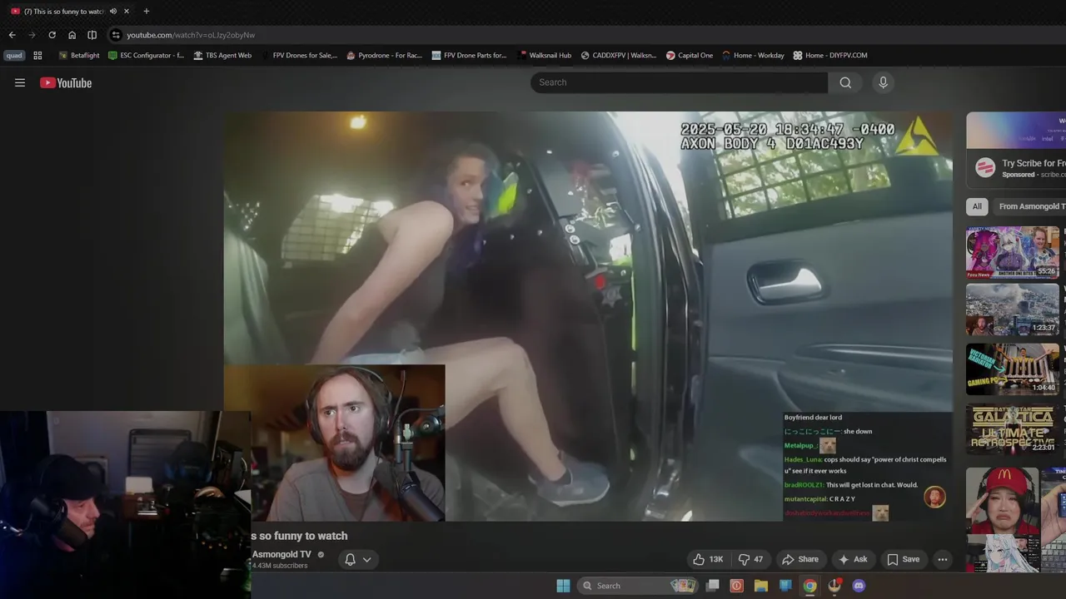Open the 'quad' bookmark folder
The image size is (1066, 599).
point(14,56)
